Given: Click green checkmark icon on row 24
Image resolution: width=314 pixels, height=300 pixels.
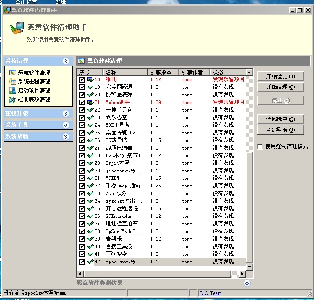Looking at the screenshot, I should click(90, 125).
